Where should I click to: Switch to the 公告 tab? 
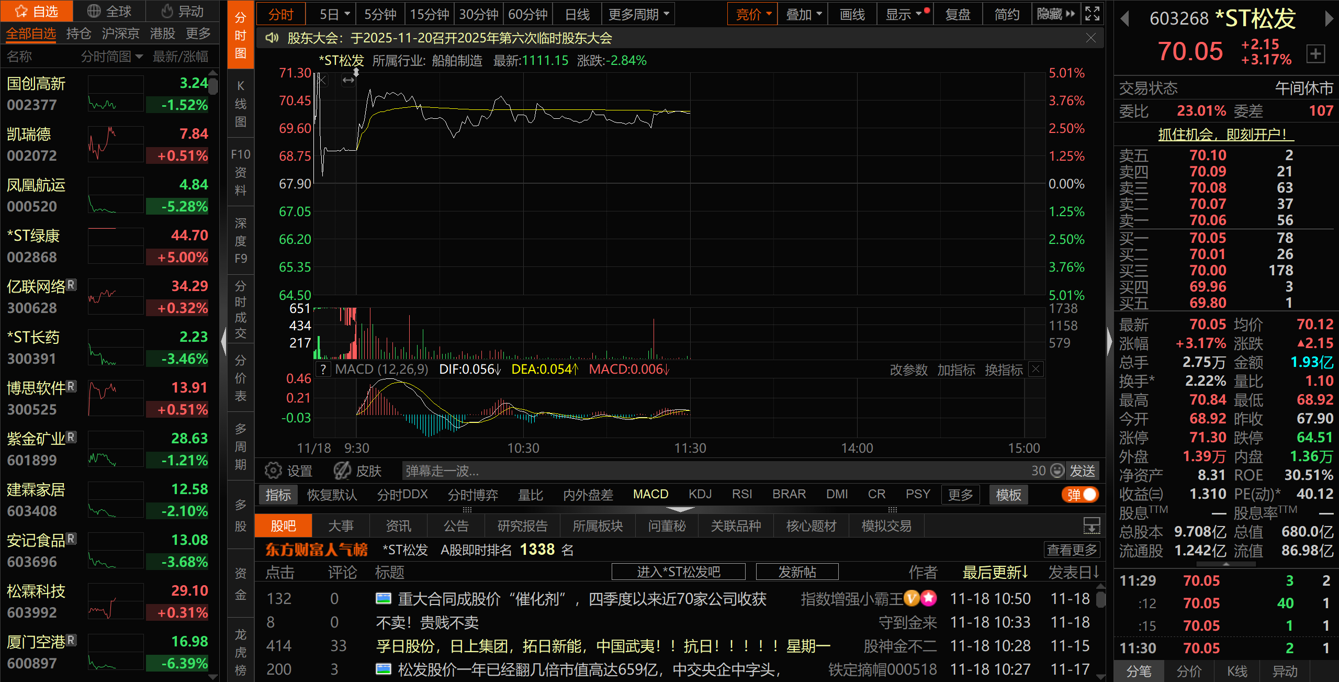[456, 526]
